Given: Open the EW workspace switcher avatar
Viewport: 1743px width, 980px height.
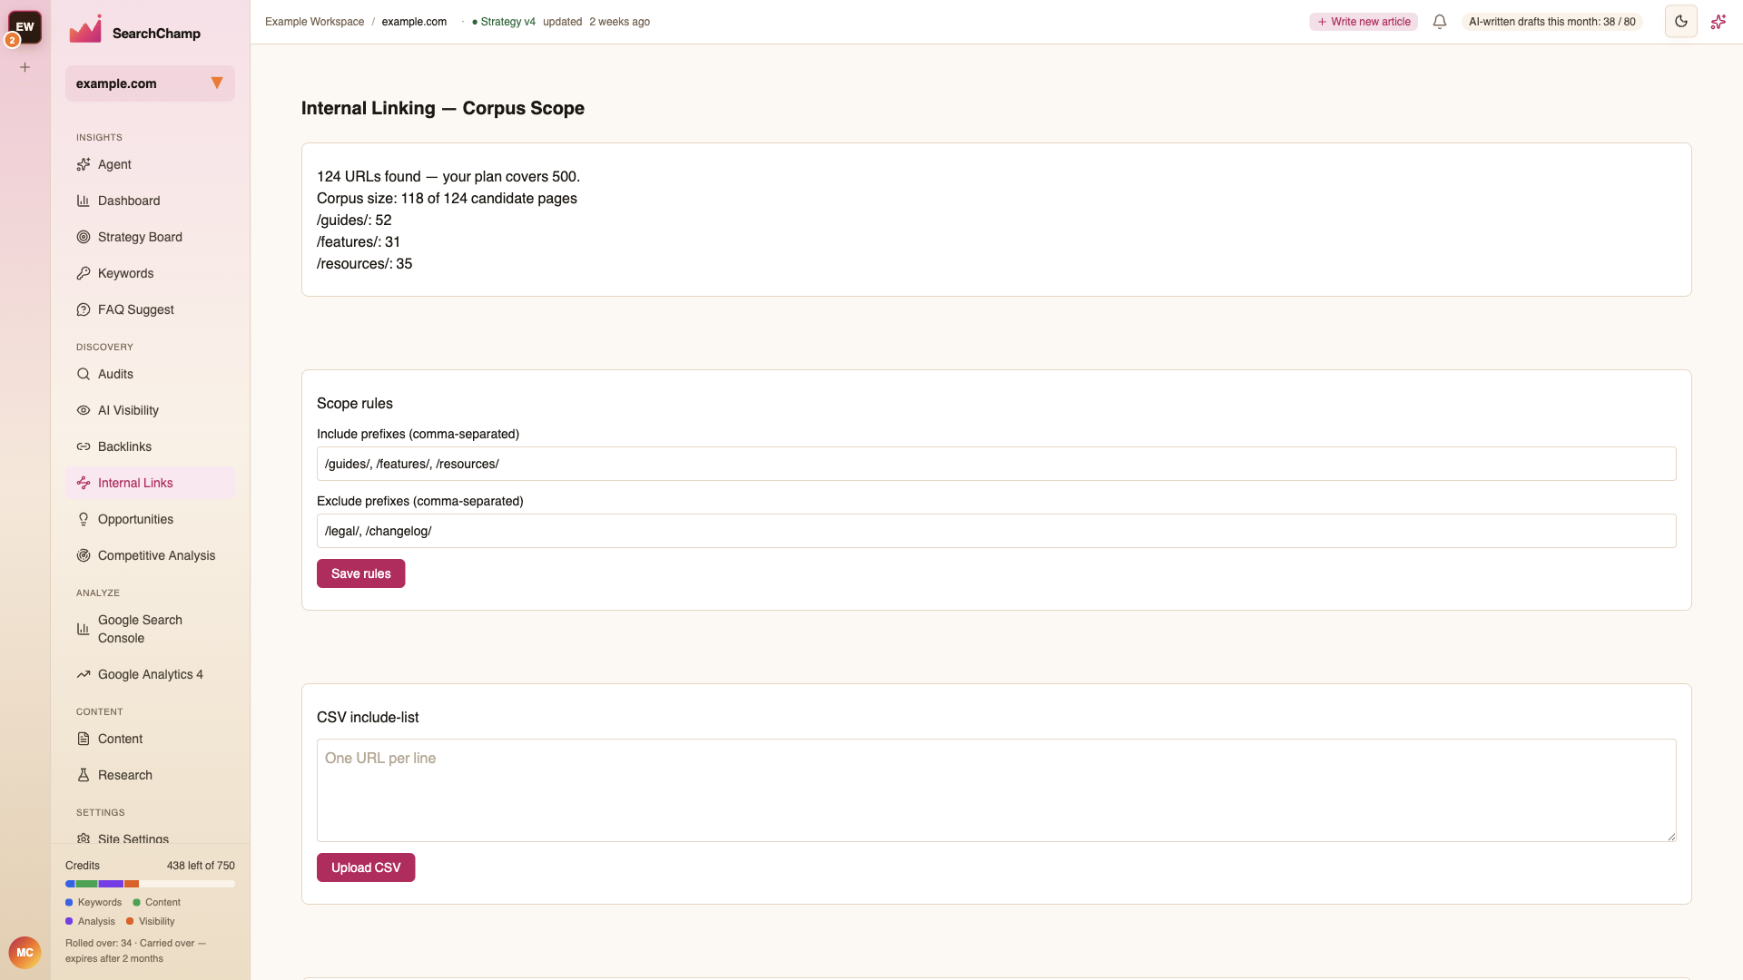Looking at the screenshot, I should tap(25, 27).
